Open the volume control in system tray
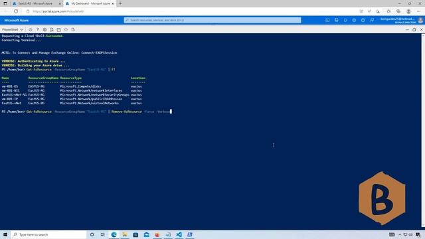The width and height of the screenshot is (425, 239). point(410,234)
